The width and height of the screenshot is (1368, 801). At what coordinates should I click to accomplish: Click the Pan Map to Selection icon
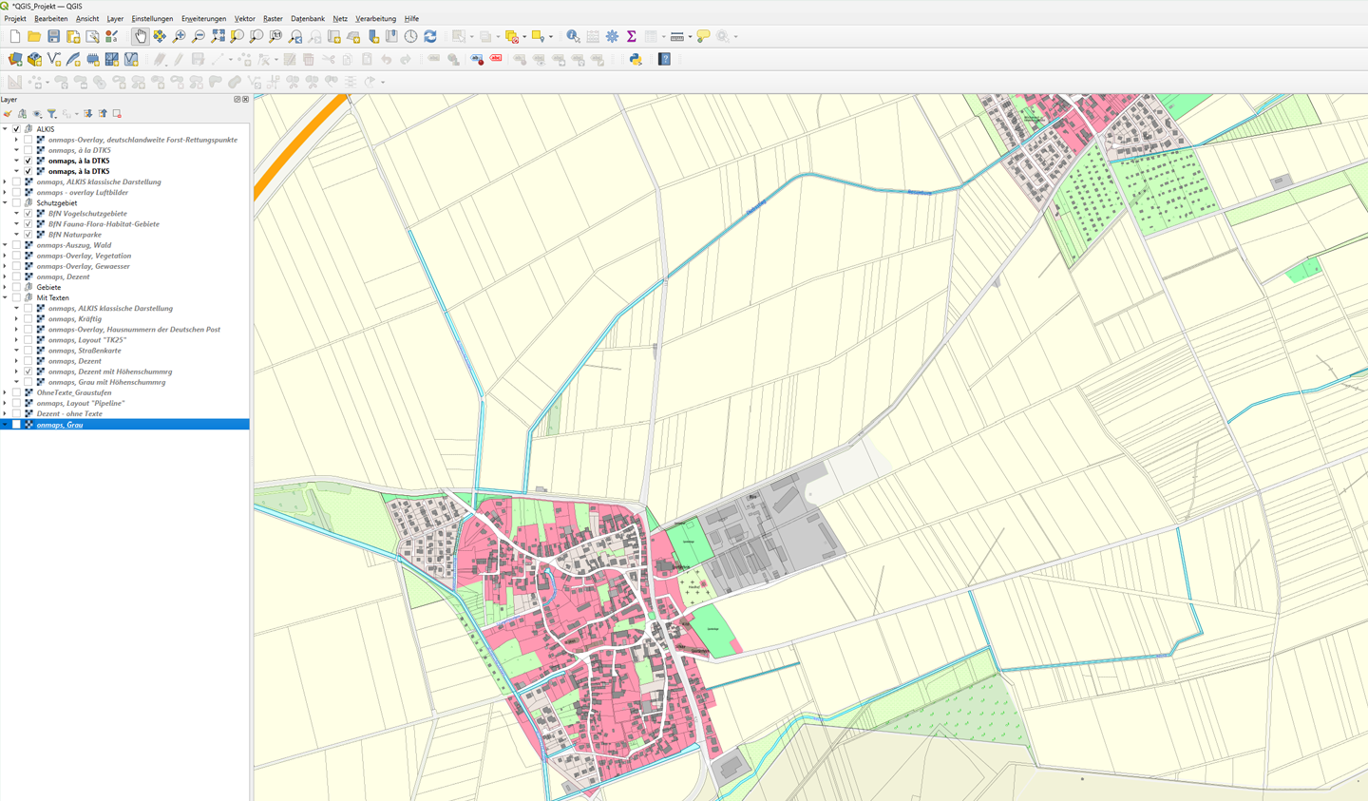coord(160,36)
